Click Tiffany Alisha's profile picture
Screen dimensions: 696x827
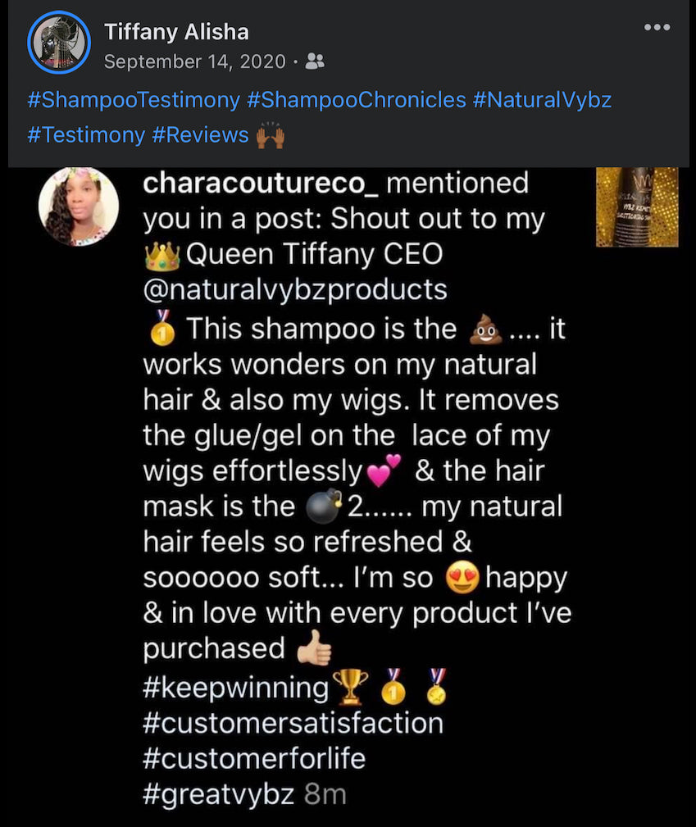tap(58, 43)
